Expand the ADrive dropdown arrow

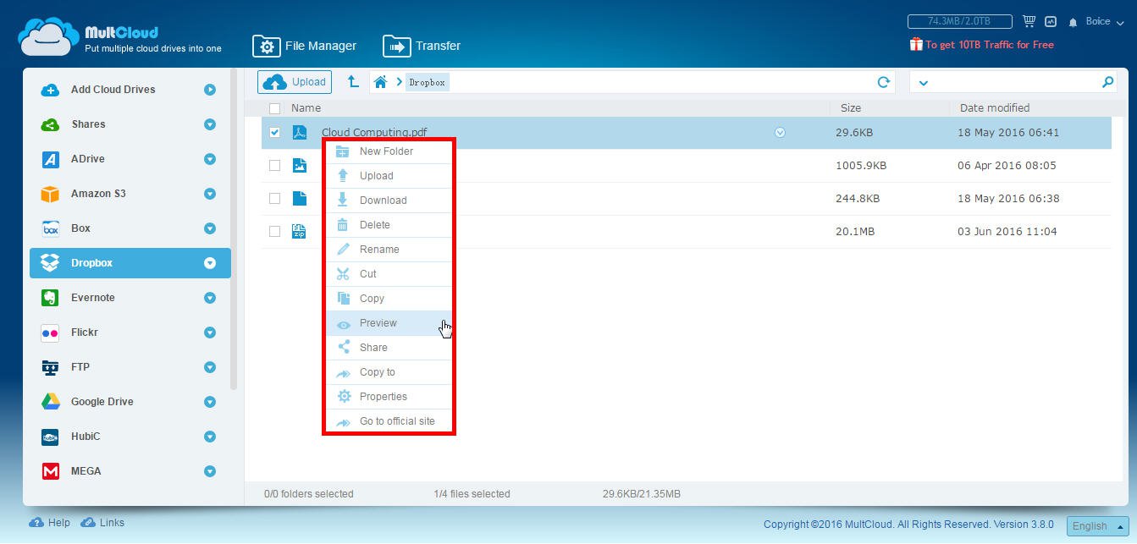[x=210, y=159]
